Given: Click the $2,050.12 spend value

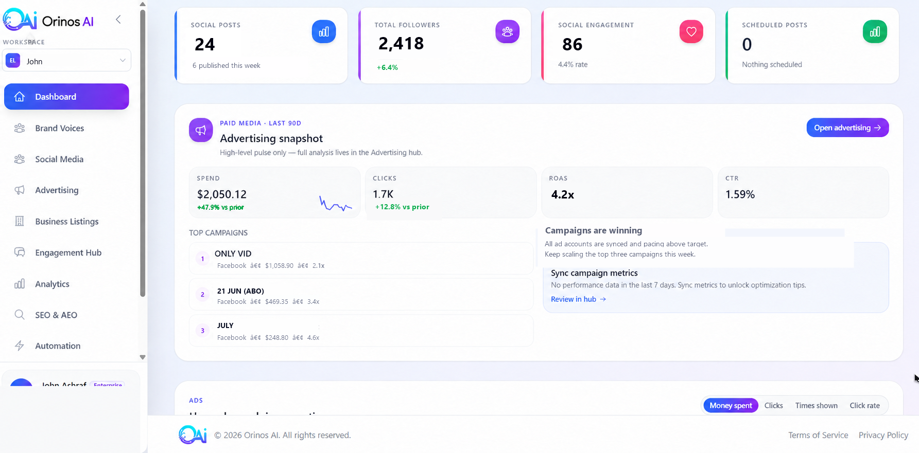Looking at the screenshot, I should [222, 194].
